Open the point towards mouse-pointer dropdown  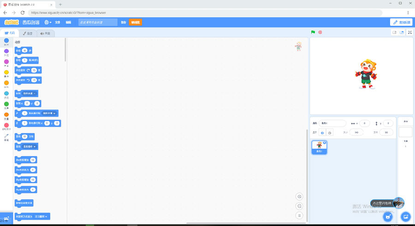click(30, 146)
